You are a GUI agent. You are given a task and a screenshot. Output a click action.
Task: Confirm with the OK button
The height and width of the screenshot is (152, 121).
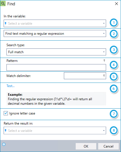[x=86, y=146]
